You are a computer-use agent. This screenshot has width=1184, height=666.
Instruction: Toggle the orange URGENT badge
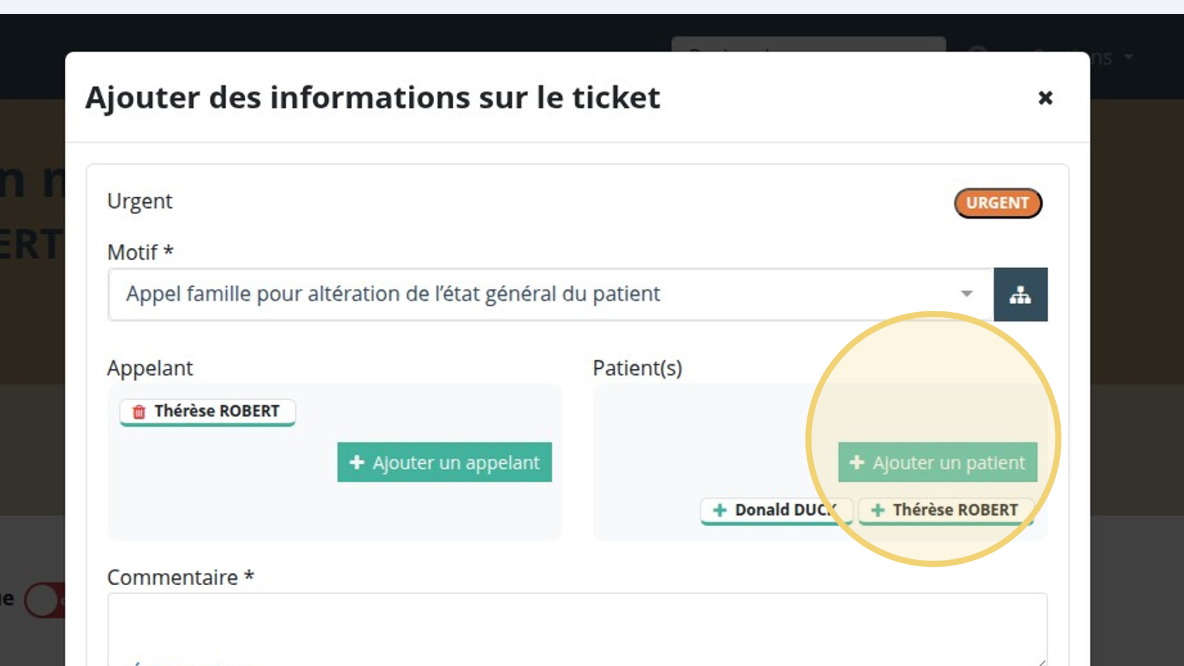coord(998,203)
